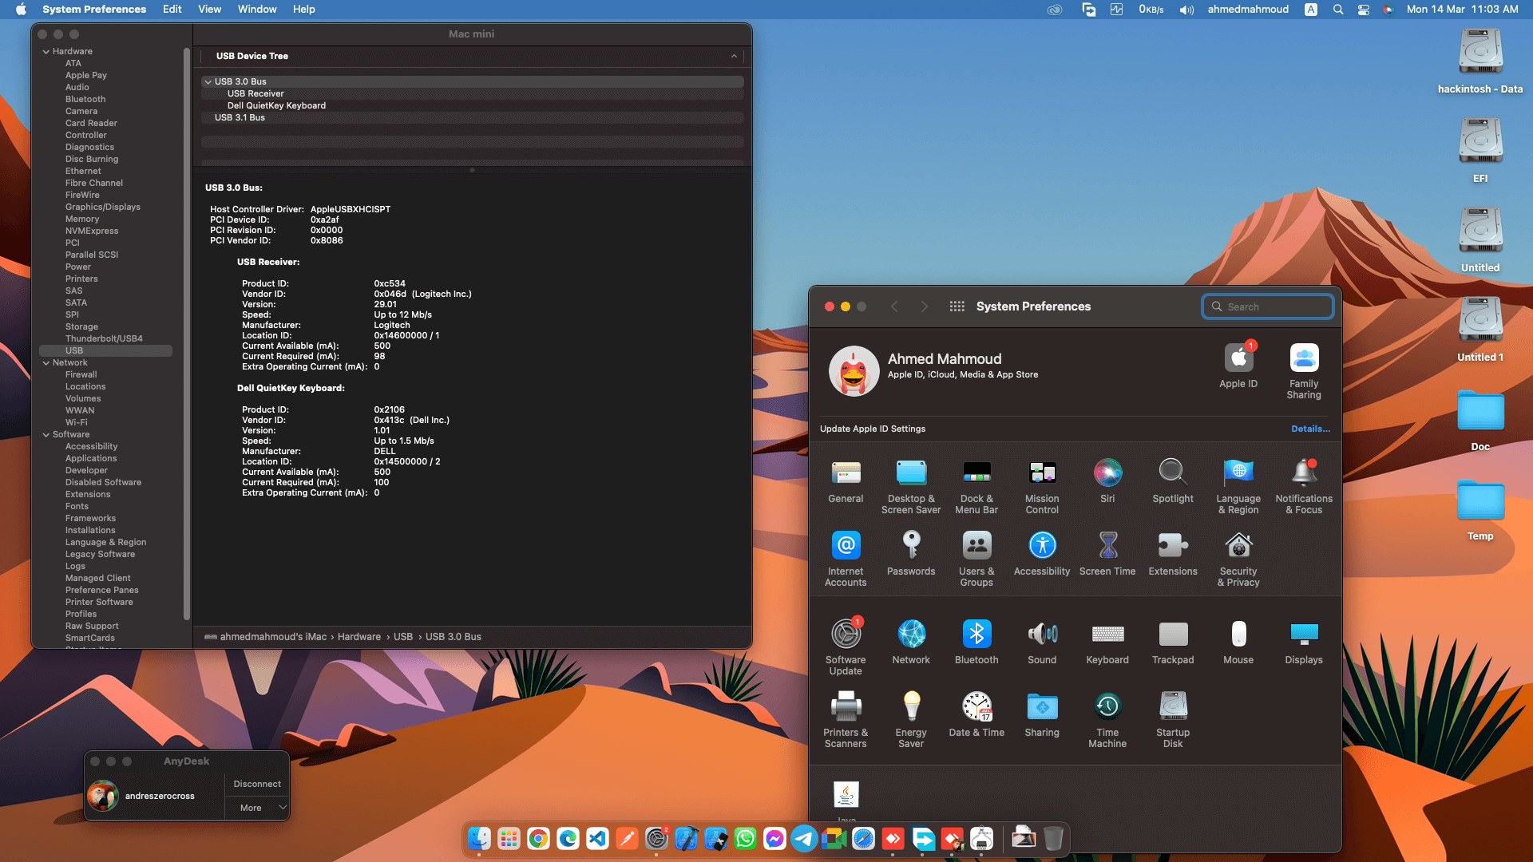Select Wi-Fi under Network in sidebar
The width and height of the screenshot is (1533, 862).
77,423
